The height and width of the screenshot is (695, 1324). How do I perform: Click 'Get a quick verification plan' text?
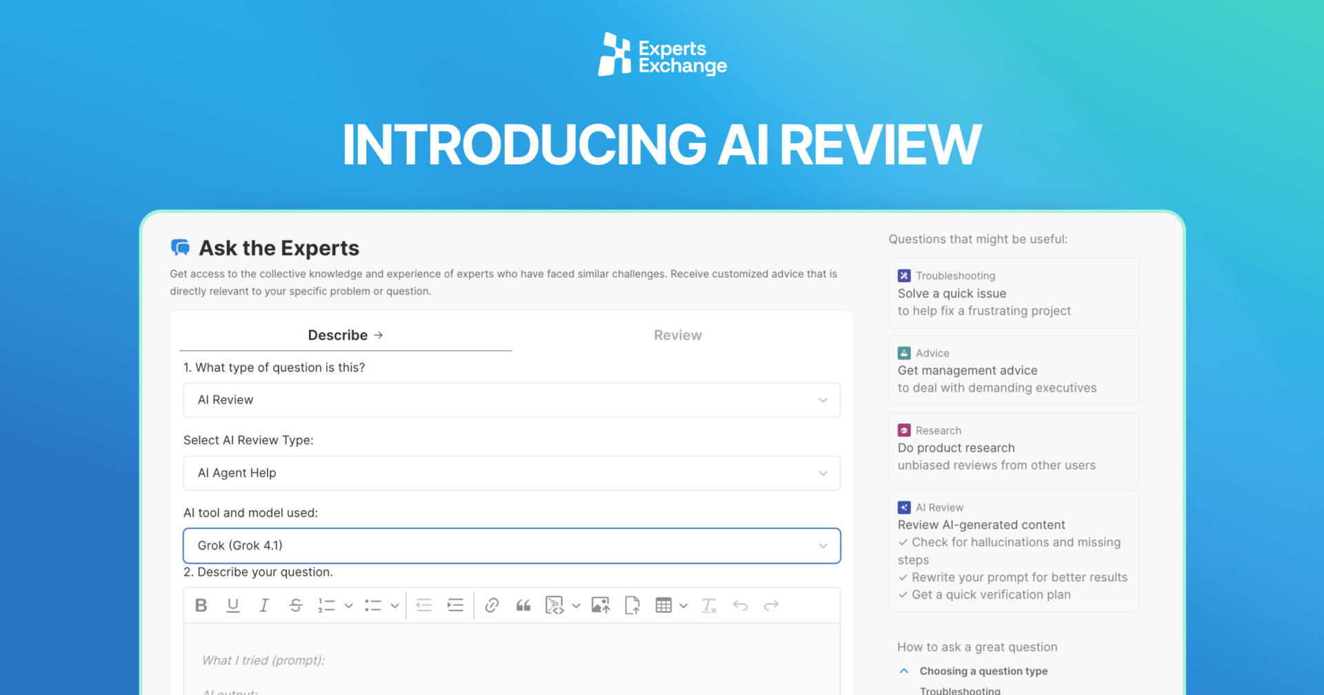[991, 594]
